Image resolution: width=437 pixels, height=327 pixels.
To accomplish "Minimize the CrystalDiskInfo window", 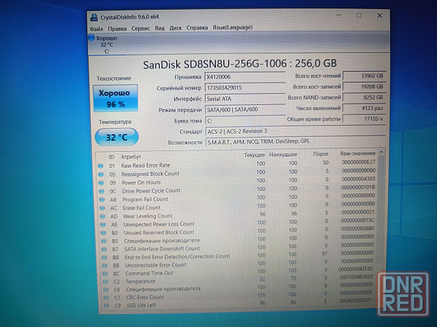I will pyautogui.click(x=339, y=16).
